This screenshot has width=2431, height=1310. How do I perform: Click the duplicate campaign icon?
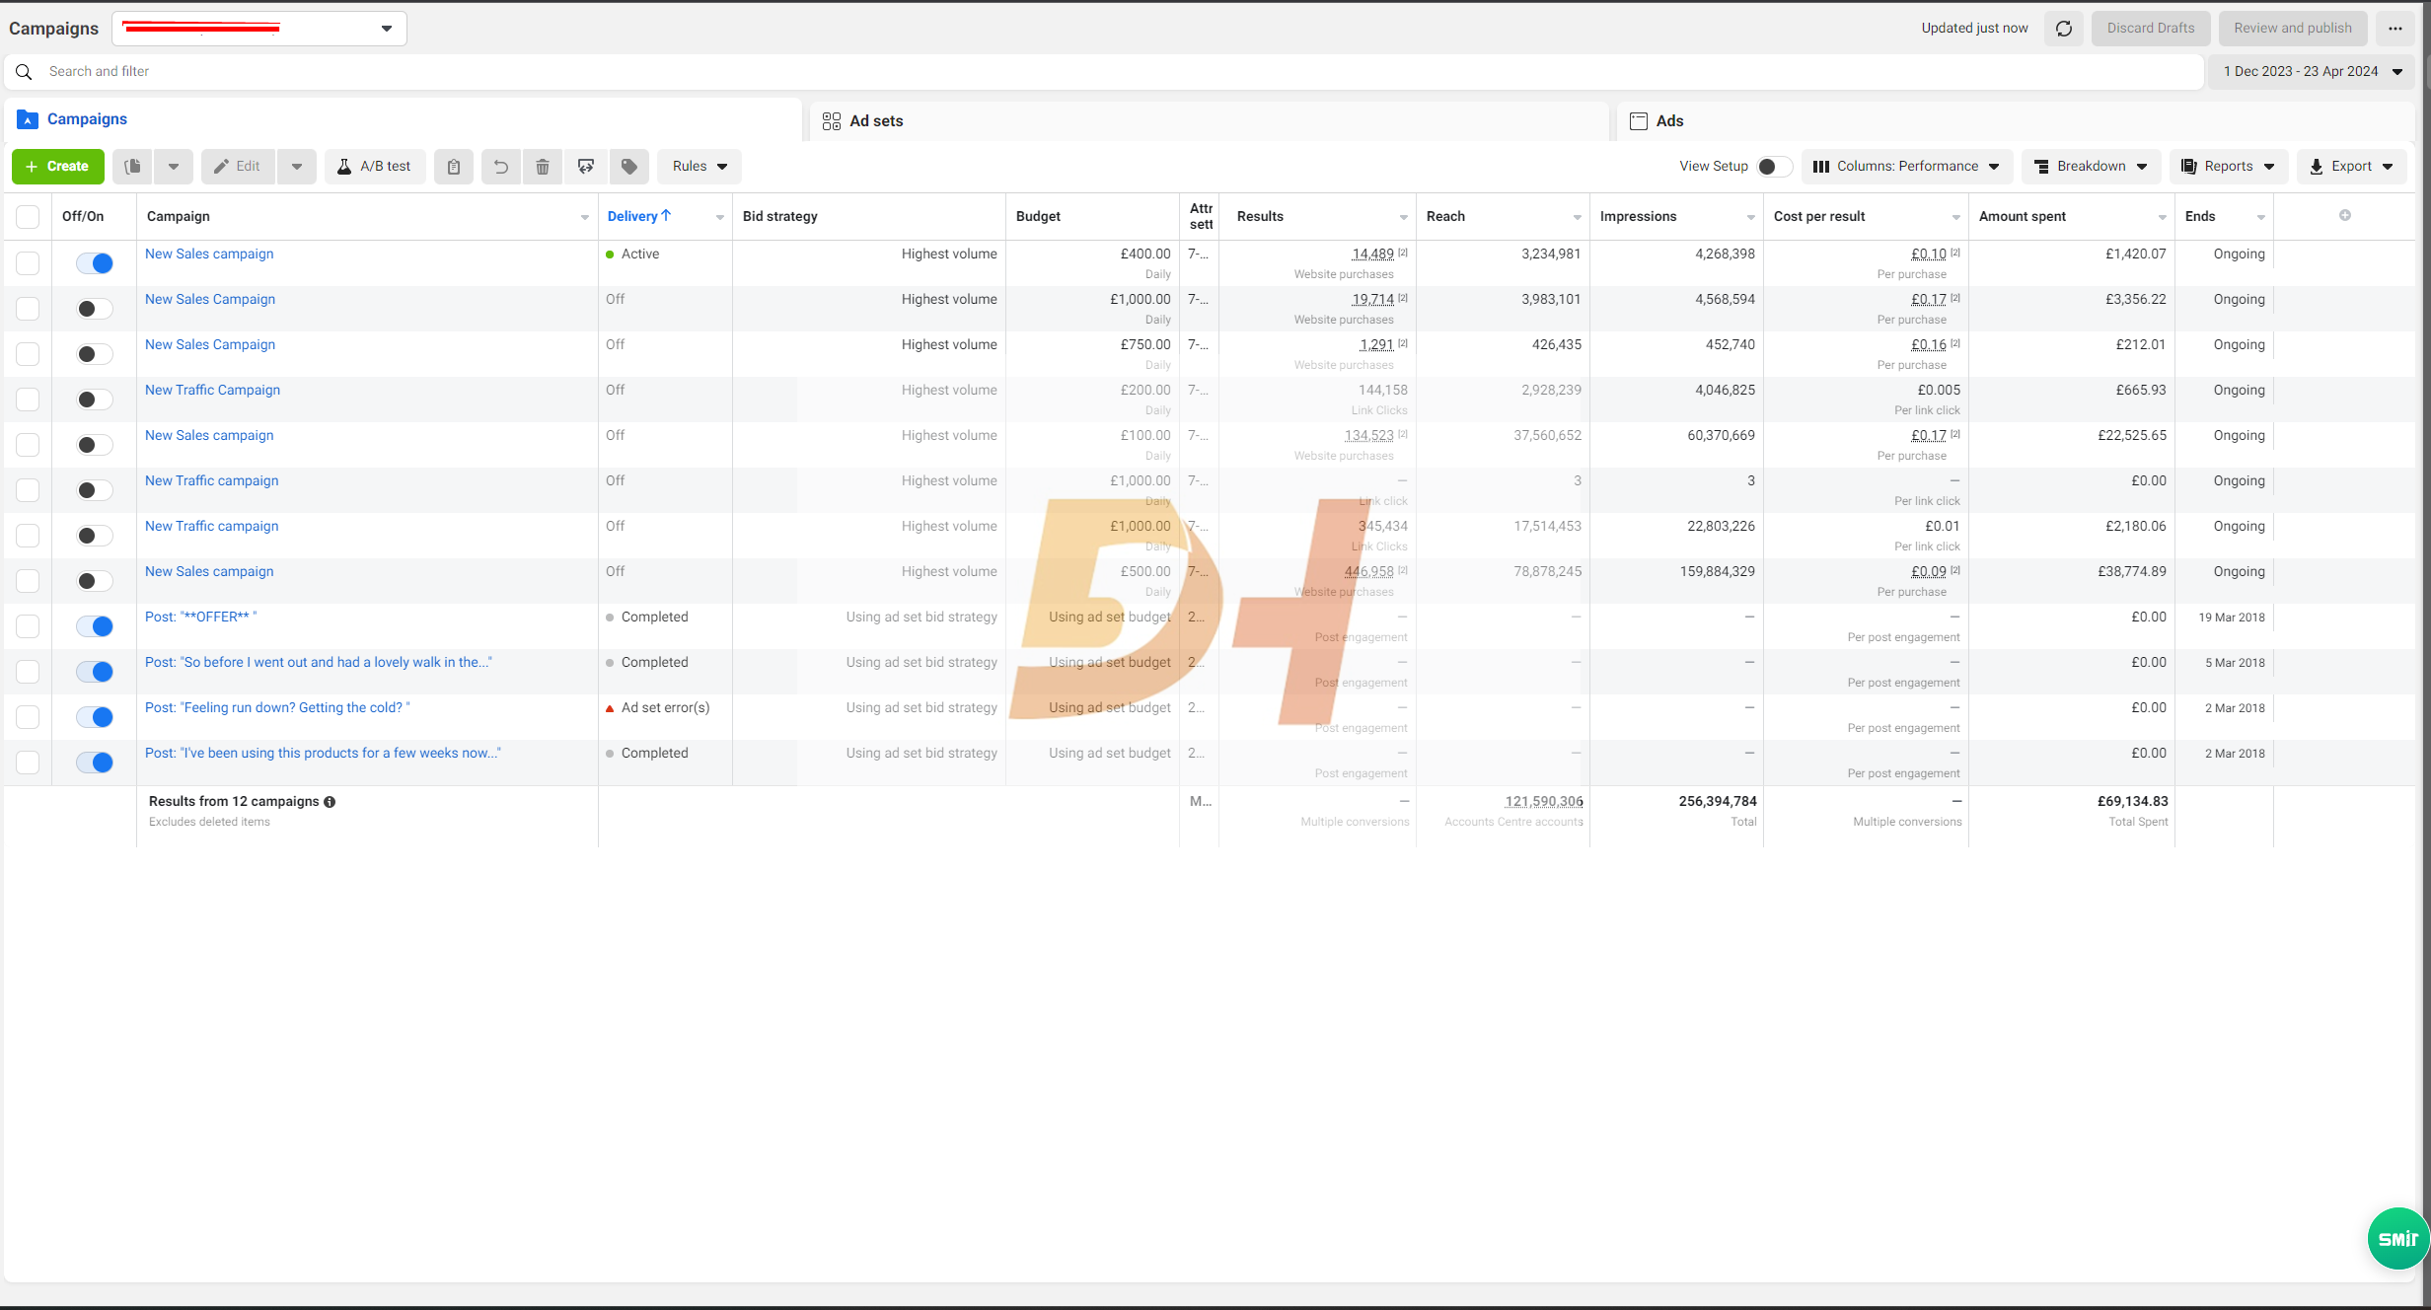133,167
